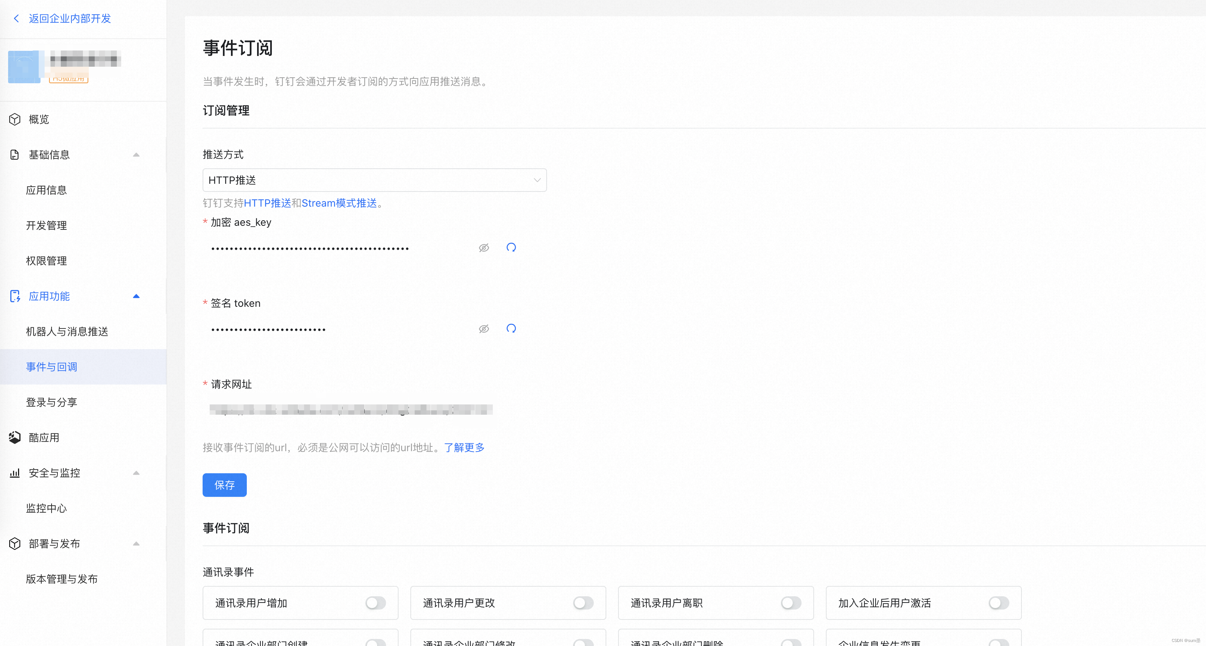This screenshot has width=1206, height=646.
Task: Go to 权限管理 in the sidebar
Action: click(46, 261)
